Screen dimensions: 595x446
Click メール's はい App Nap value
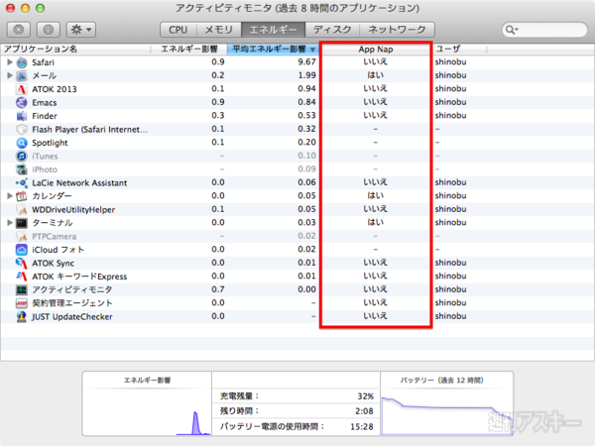[x=375, y=75]
